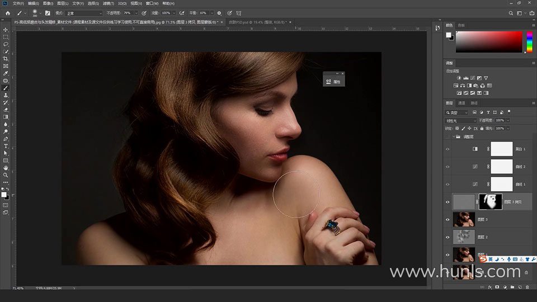Select the Zoom tool in toolbar

point(6,175)
